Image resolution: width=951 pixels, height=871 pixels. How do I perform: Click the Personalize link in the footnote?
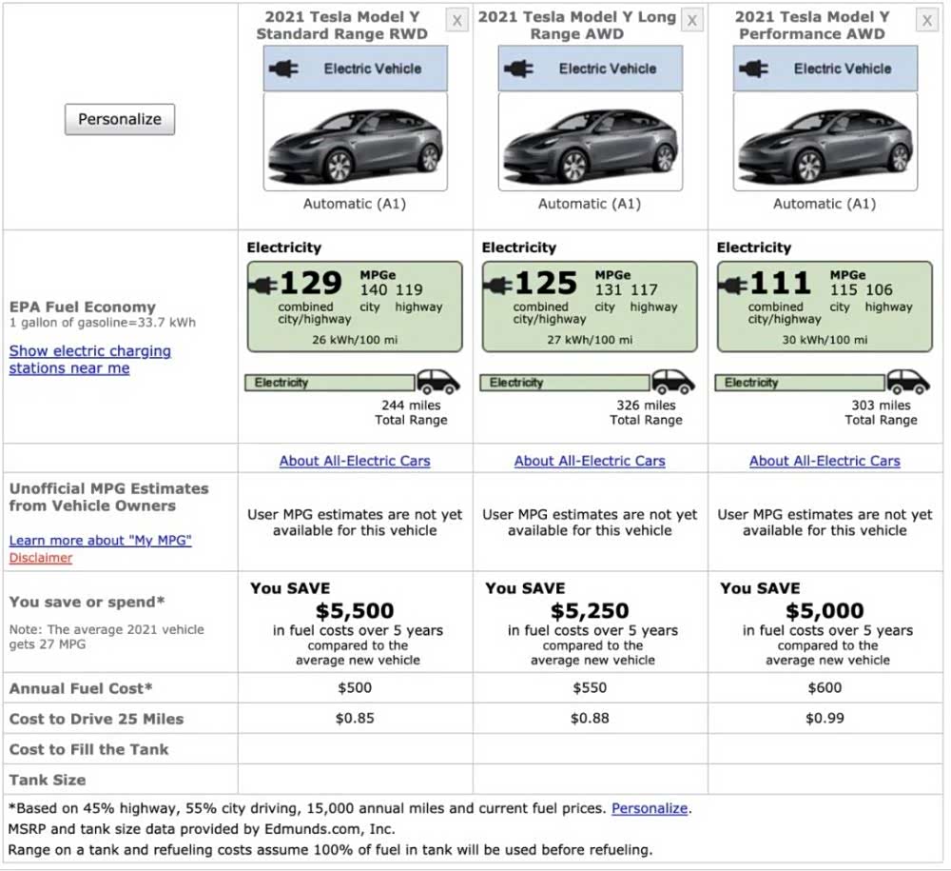[650, 808]
